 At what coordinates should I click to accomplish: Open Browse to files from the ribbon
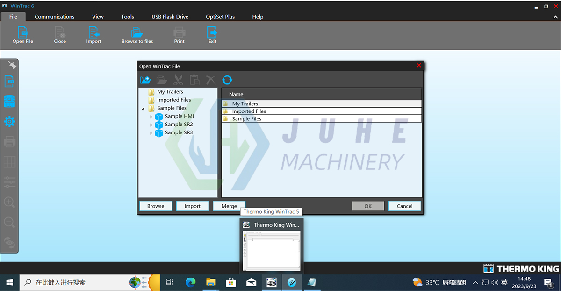tap(137, 35)
